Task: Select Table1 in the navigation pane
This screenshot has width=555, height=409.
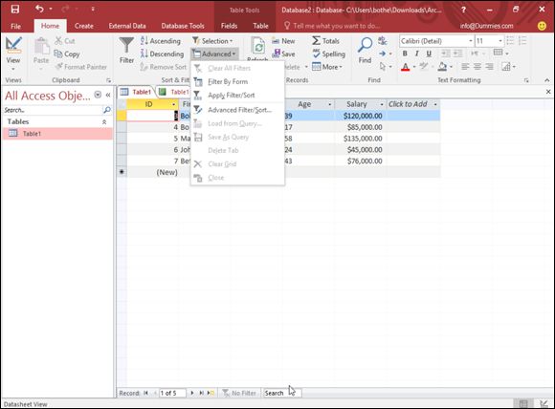Action: tap(57, 133)
